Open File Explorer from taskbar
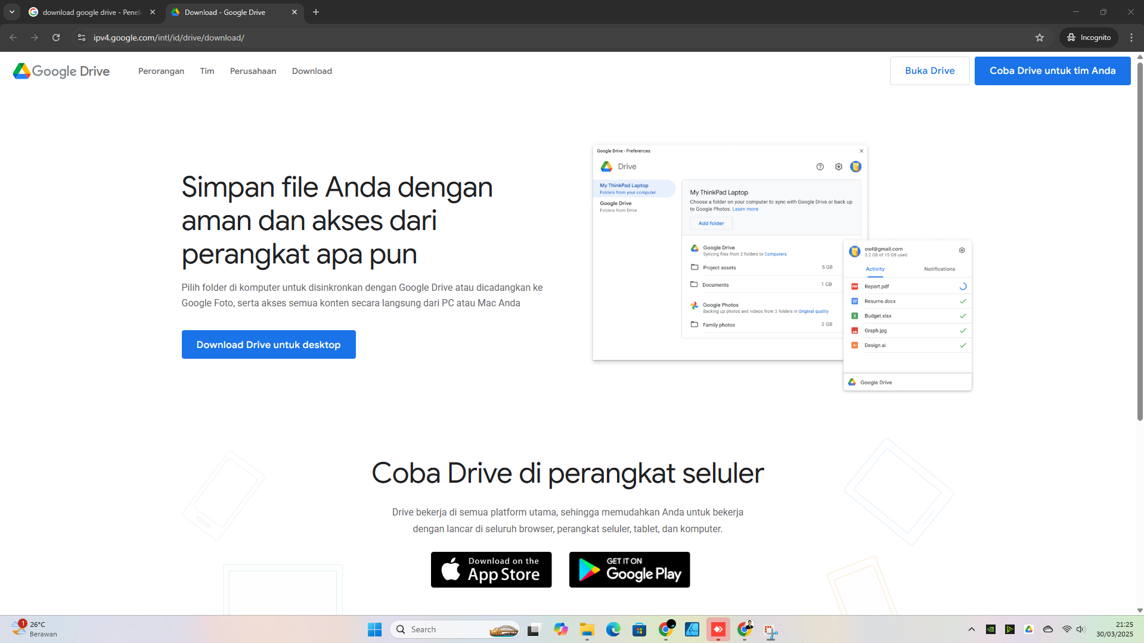Viewport: 1144px width, 643px height. click(x=587, y=629)
